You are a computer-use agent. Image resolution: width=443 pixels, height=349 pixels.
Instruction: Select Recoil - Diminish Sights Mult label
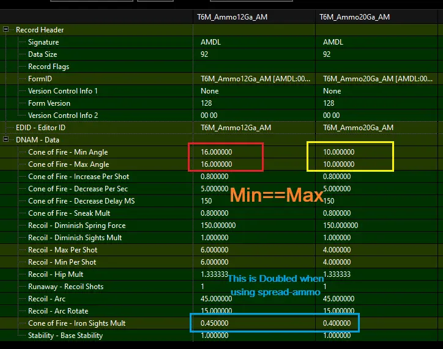tap(75, 238)
